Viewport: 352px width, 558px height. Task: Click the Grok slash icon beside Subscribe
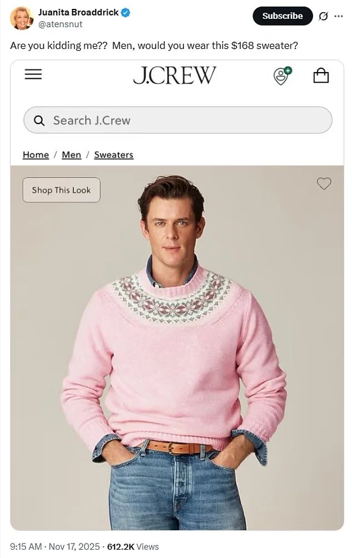(323, 16)
